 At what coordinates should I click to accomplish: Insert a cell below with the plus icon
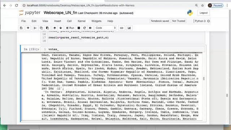(x=28, y=28)
